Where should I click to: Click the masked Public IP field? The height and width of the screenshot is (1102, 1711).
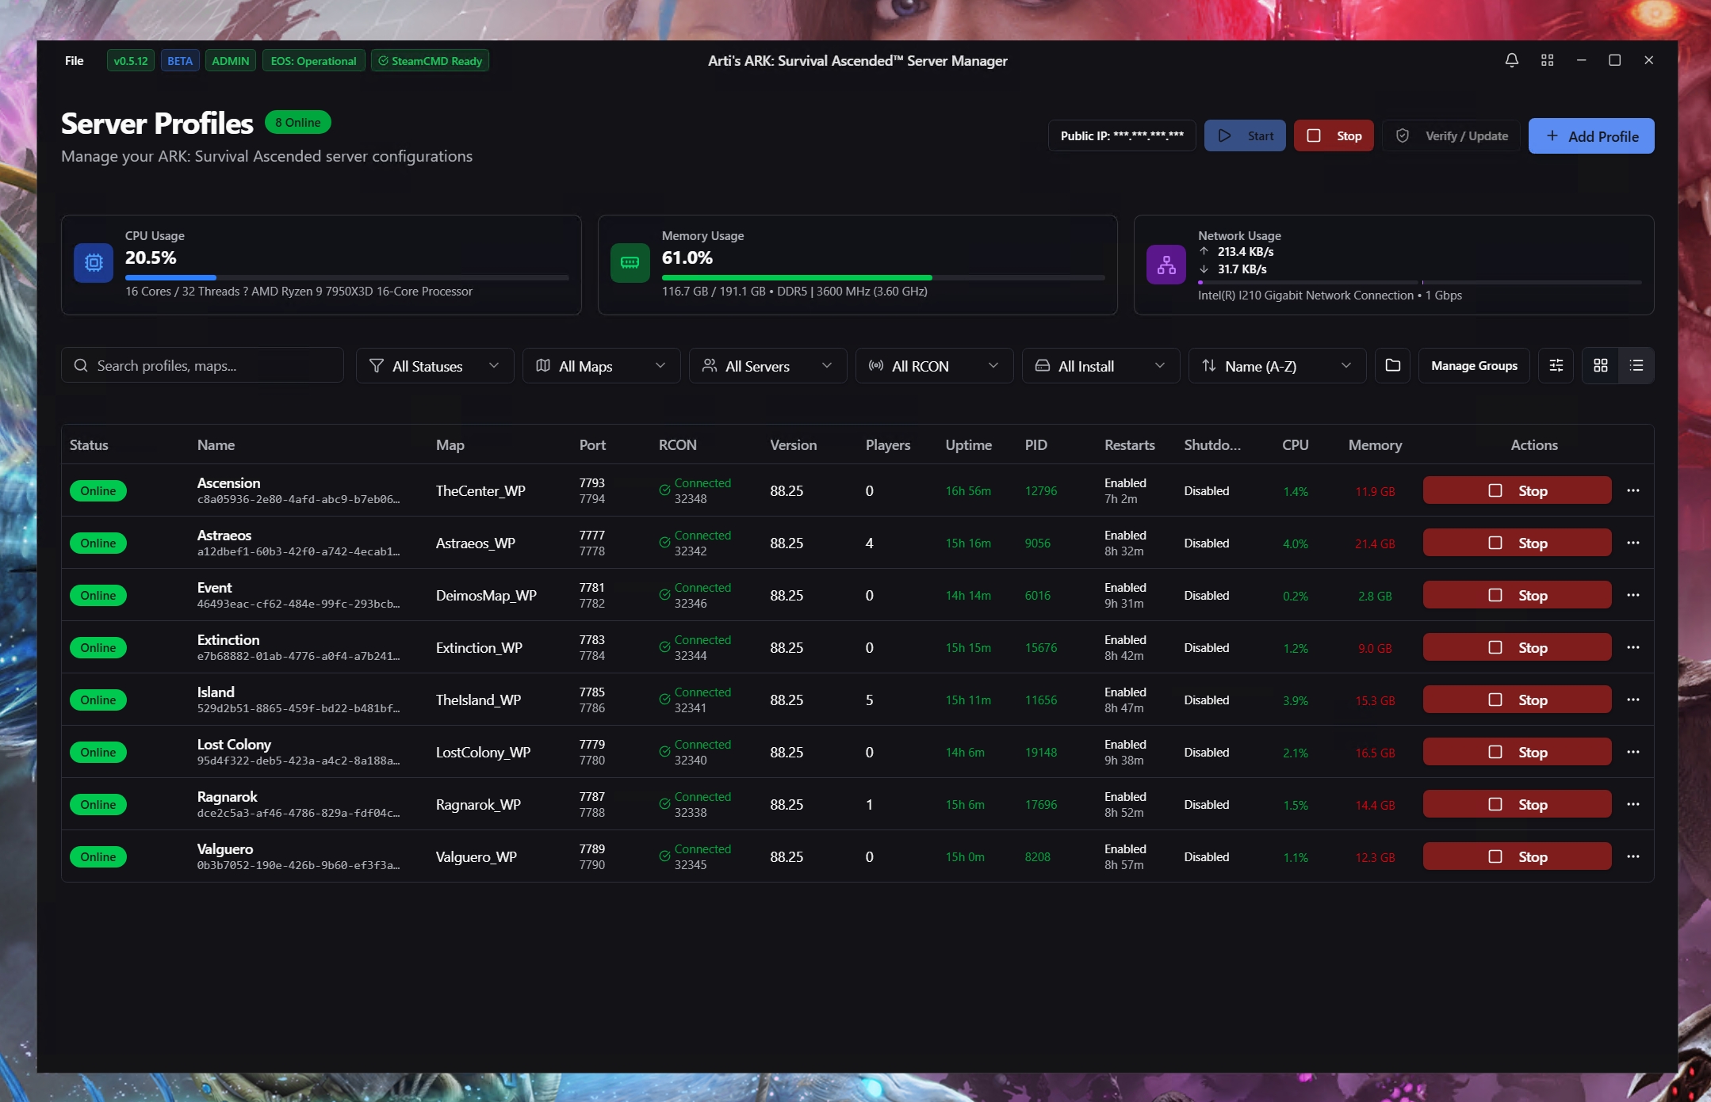click(x=1122, y=135)
